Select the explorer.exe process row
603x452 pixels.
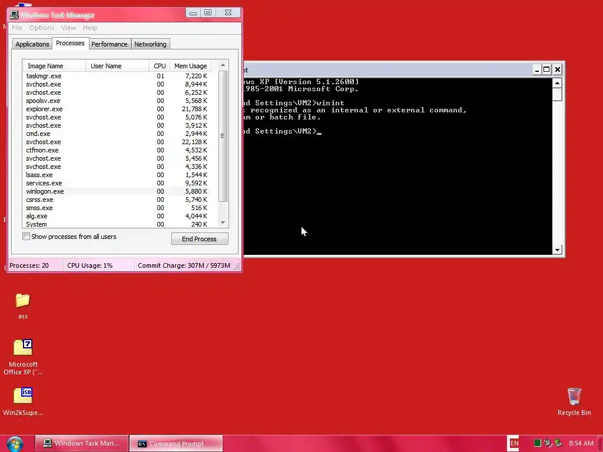click(117, 109)
